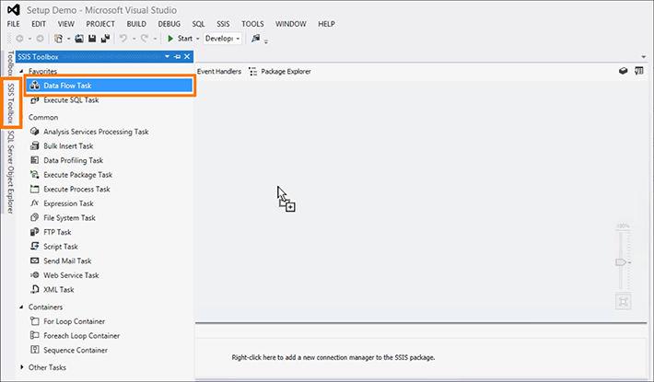Collapse the Containers section
This screenshot has height=382, width=654.
21,307
